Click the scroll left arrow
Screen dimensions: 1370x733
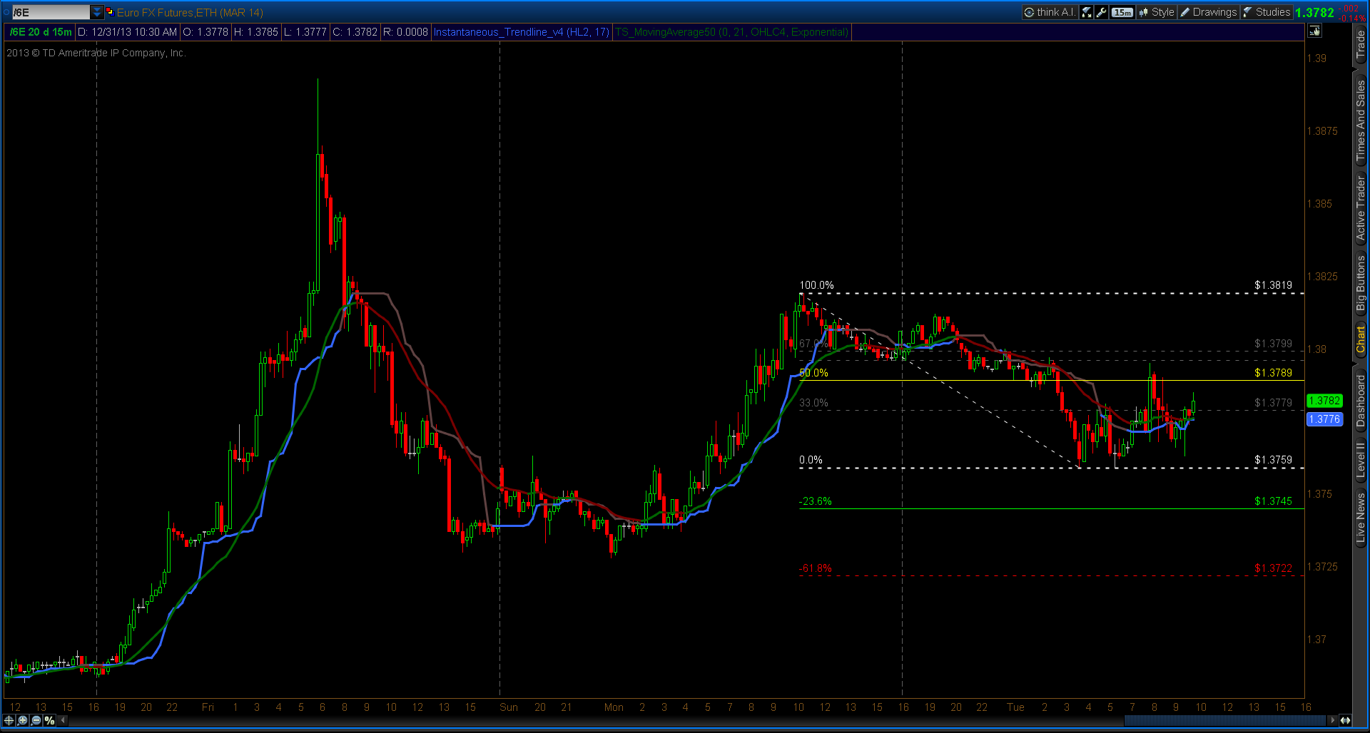[x=63, y=720]
